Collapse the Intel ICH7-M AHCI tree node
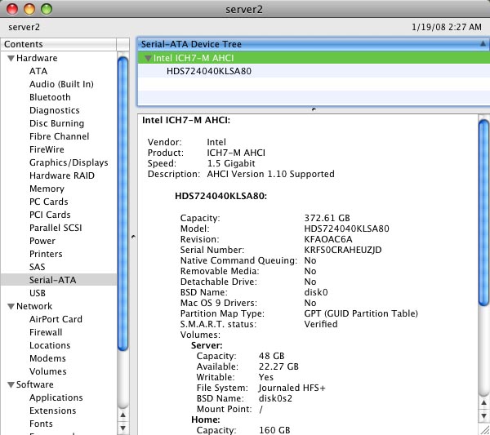Screen dimensions: 490x435 coord(147,59)
